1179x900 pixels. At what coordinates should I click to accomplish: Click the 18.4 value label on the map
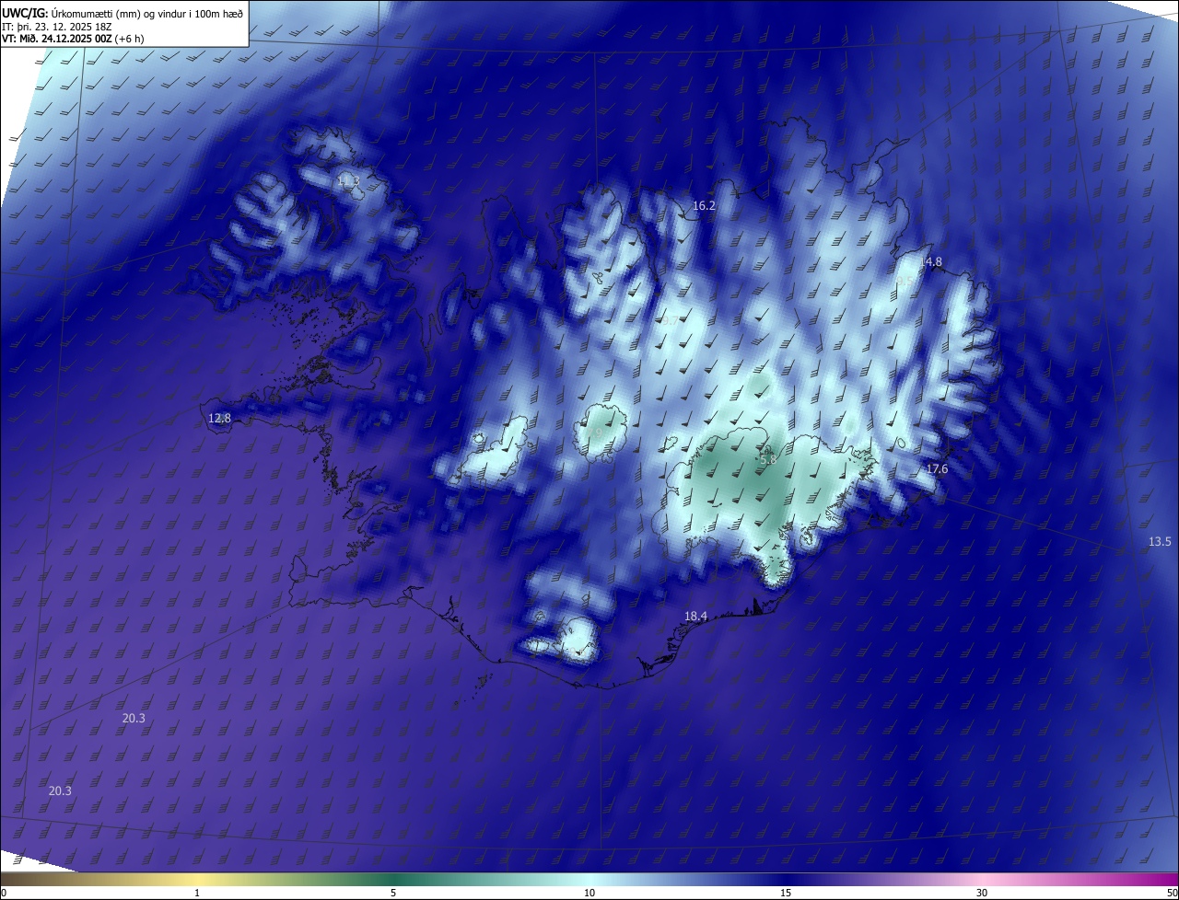[x=695, y=616]
